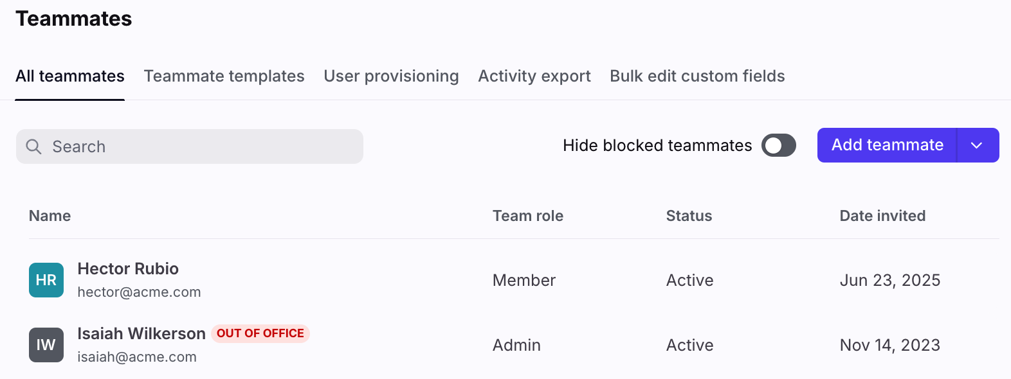Screen dimensions: 1011x379
Task: Open Hector Rubio's teammate name link
Action: 128,269
